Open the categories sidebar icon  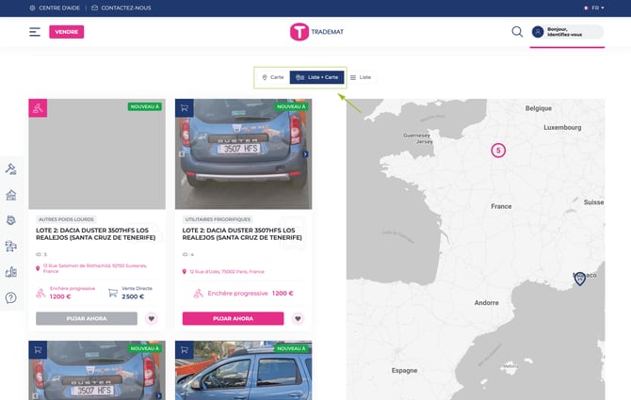(x=11, y=246)
